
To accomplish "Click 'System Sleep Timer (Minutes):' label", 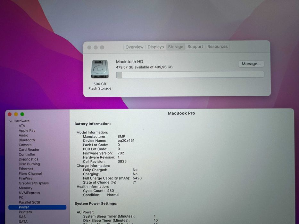I will point(109,216).
